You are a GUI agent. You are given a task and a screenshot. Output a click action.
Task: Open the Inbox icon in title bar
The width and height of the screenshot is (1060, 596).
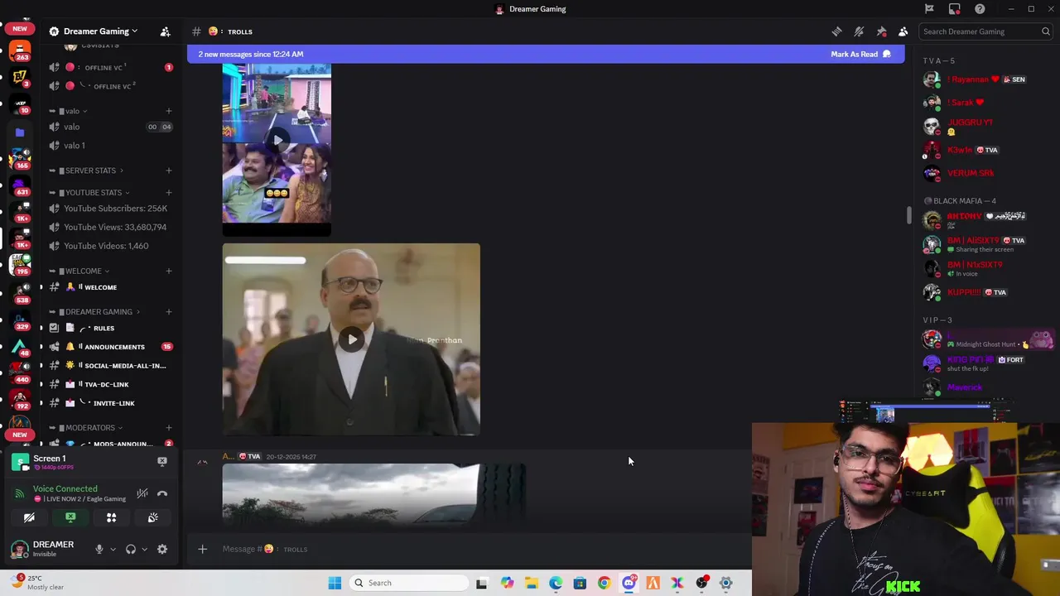click(955, 9)
